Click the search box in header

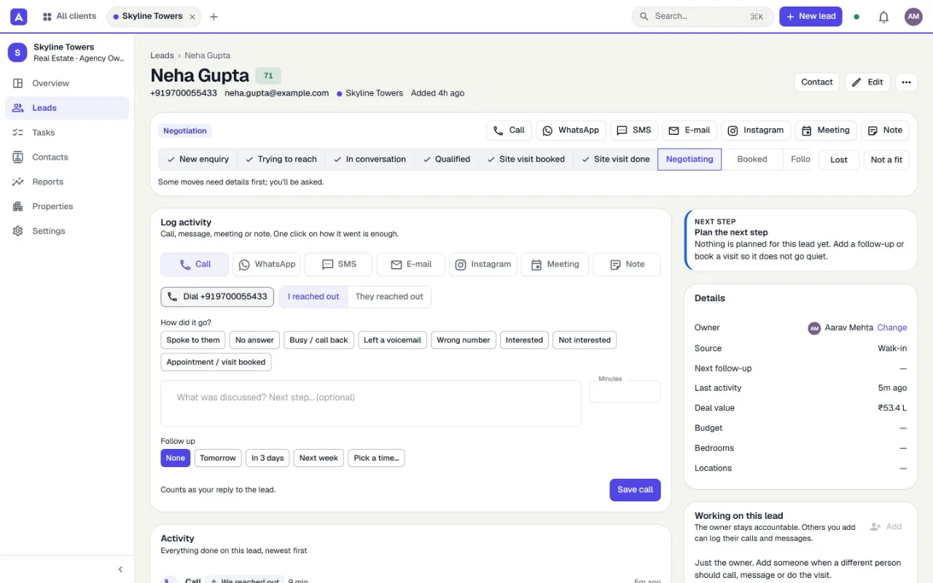[x=703, y=17]
